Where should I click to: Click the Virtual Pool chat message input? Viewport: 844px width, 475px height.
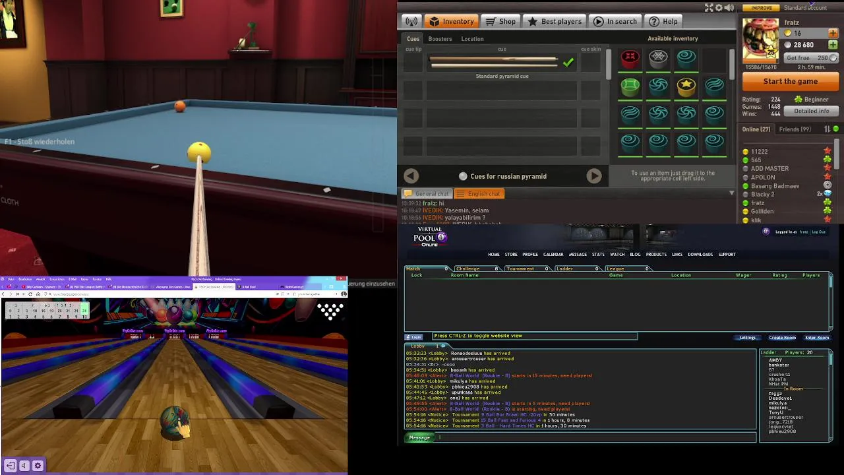tap(595, 437)
